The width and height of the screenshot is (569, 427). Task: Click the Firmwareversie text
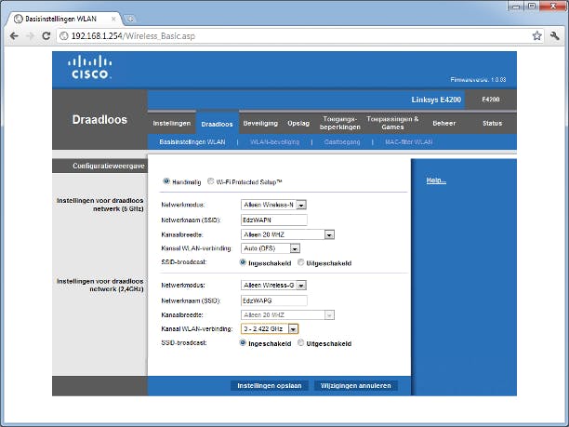tap(478, 79)
